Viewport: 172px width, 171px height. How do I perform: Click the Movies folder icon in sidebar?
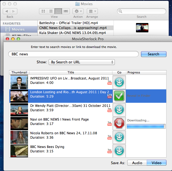pos(8,29)
